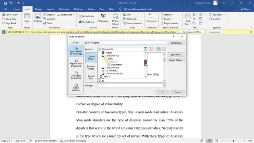Image resolution: width=254 pixels, height=143 pixels.
Task: Insert Online Videos
Action: tap(115, 19)
